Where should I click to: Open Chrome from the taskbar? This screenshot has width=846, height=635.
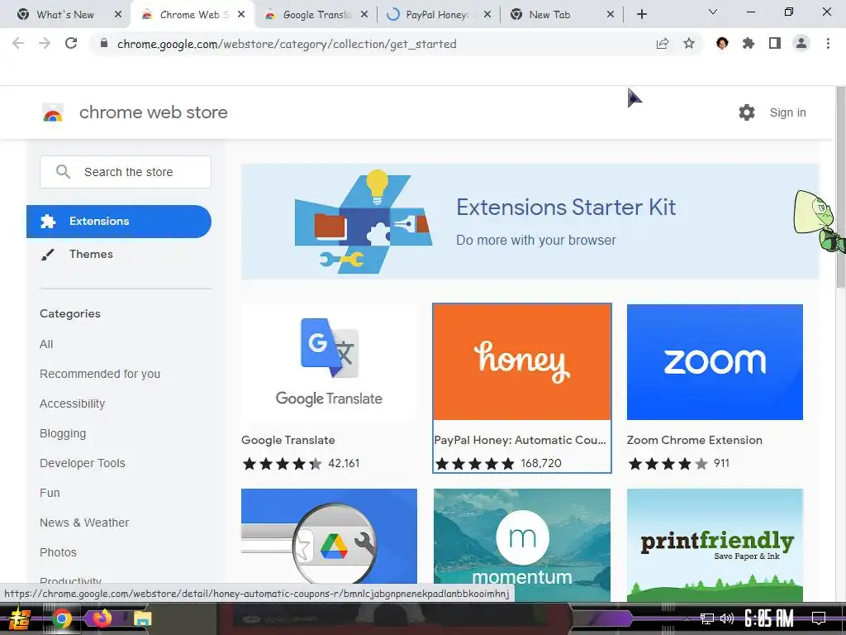point(61,618)
